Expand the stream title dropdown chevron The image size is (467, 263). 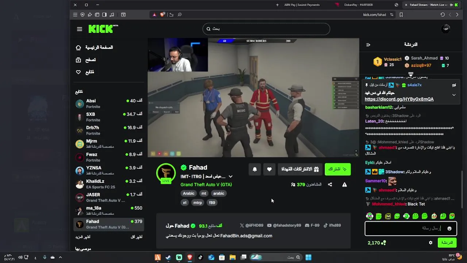pyautogui.click(x=230, y=176)
